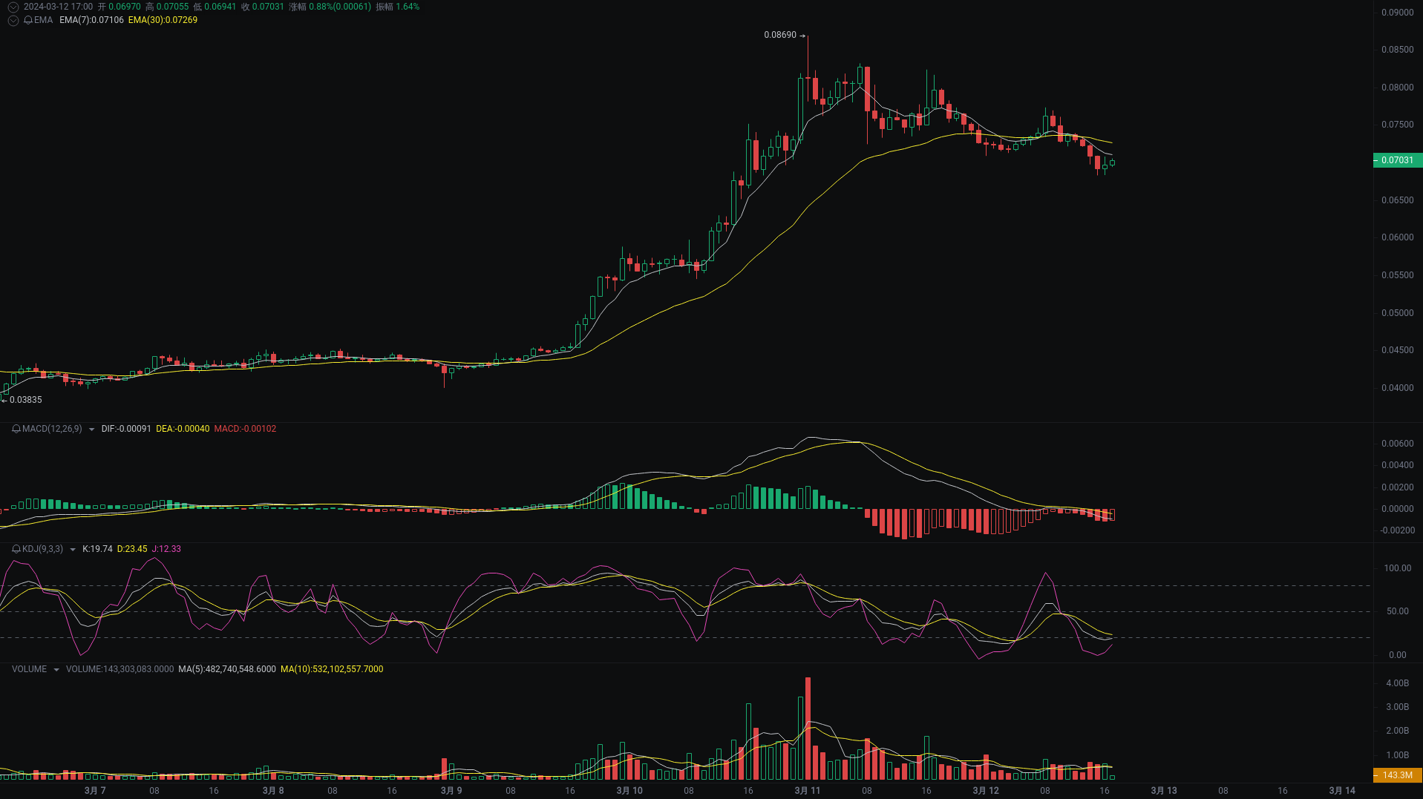This screenshot has height=799, width=1423.
Task: Click the 3月12 date label on the time axis
Action: click(x=985, y=791)
